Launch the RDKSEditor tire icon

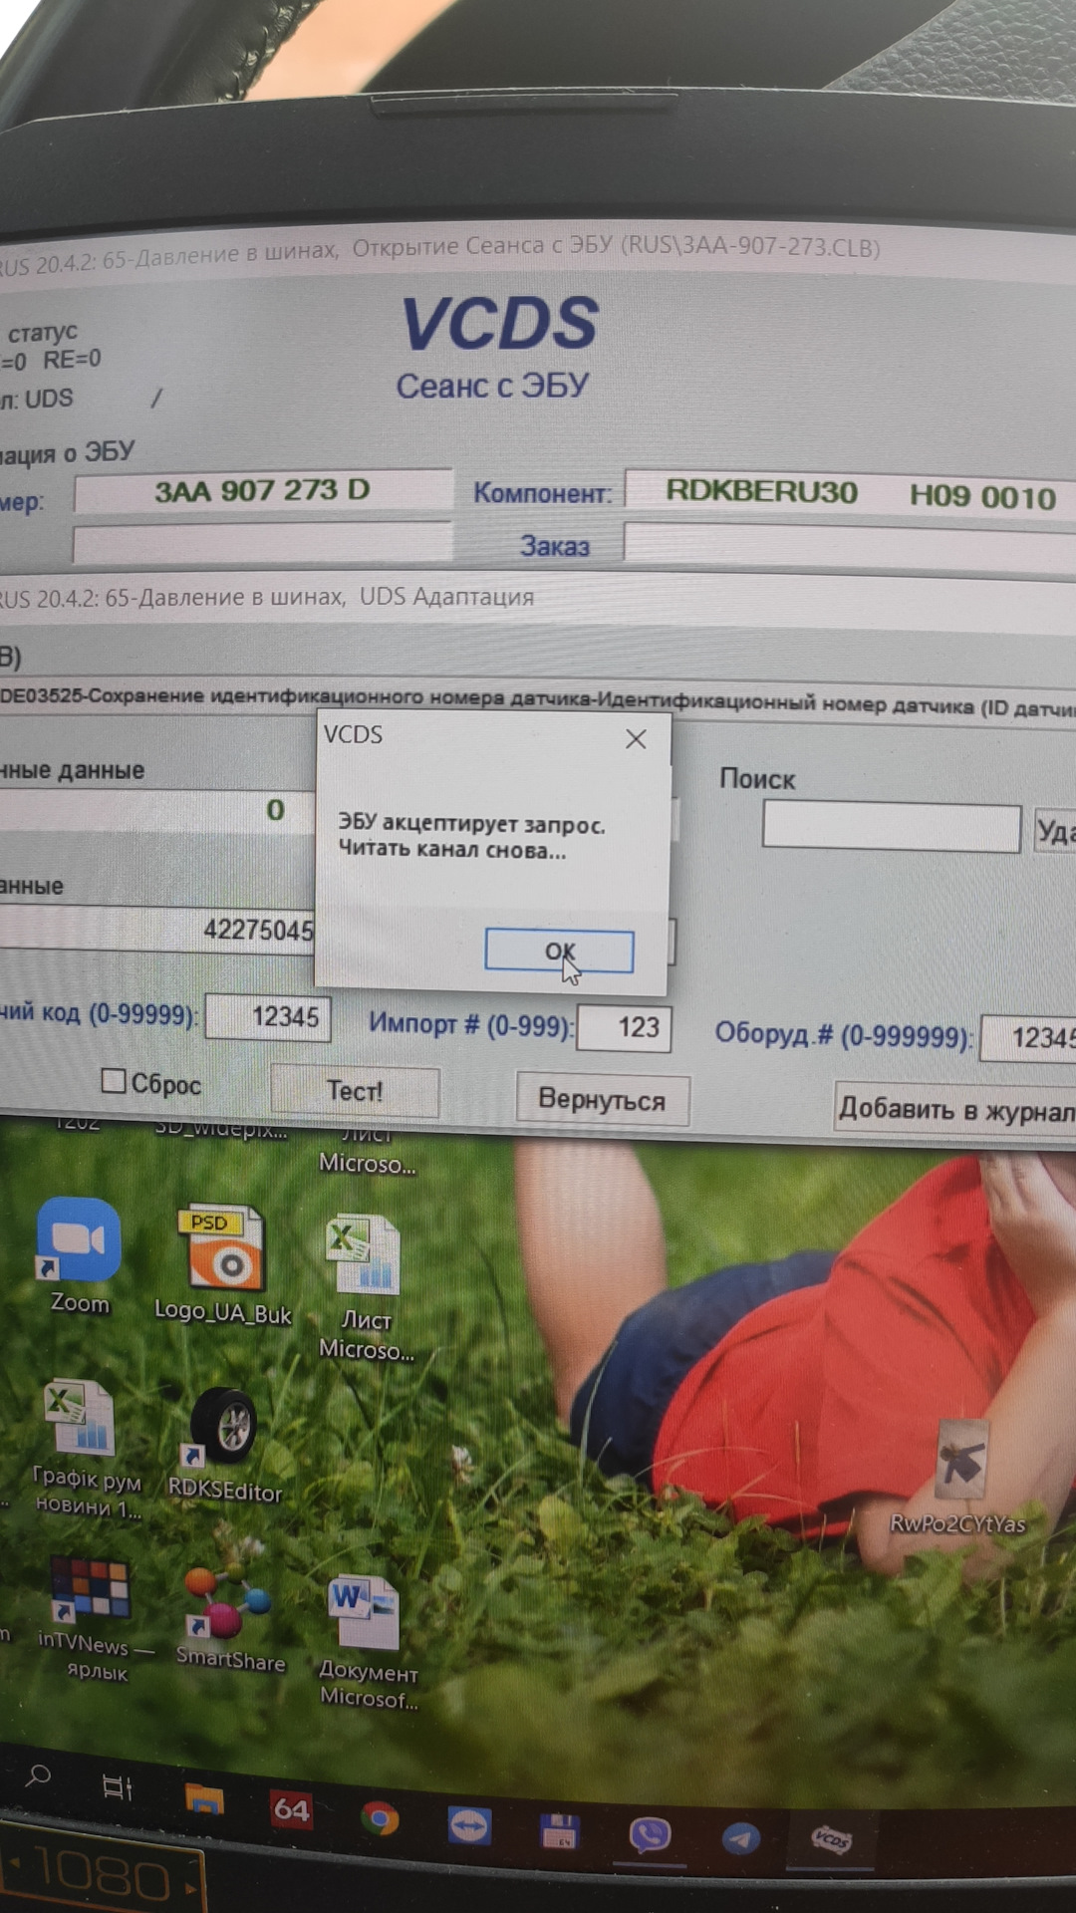[224, 1429]
